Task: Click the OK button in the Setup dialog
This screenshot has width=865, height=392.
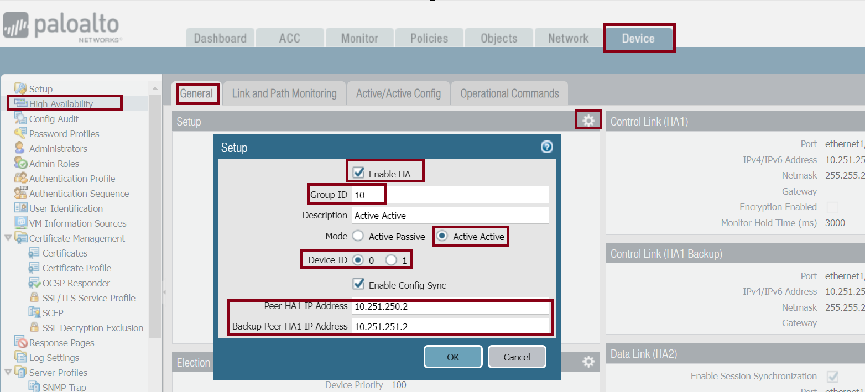Action: 452,357
